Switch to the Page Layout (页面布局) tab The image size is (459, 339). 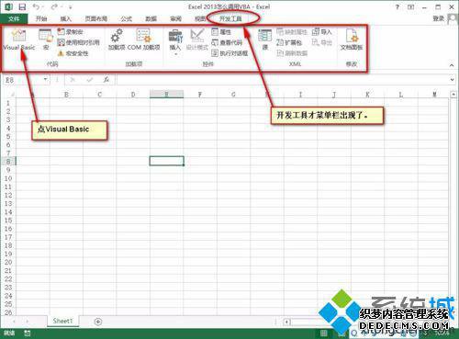click(96, 18)
